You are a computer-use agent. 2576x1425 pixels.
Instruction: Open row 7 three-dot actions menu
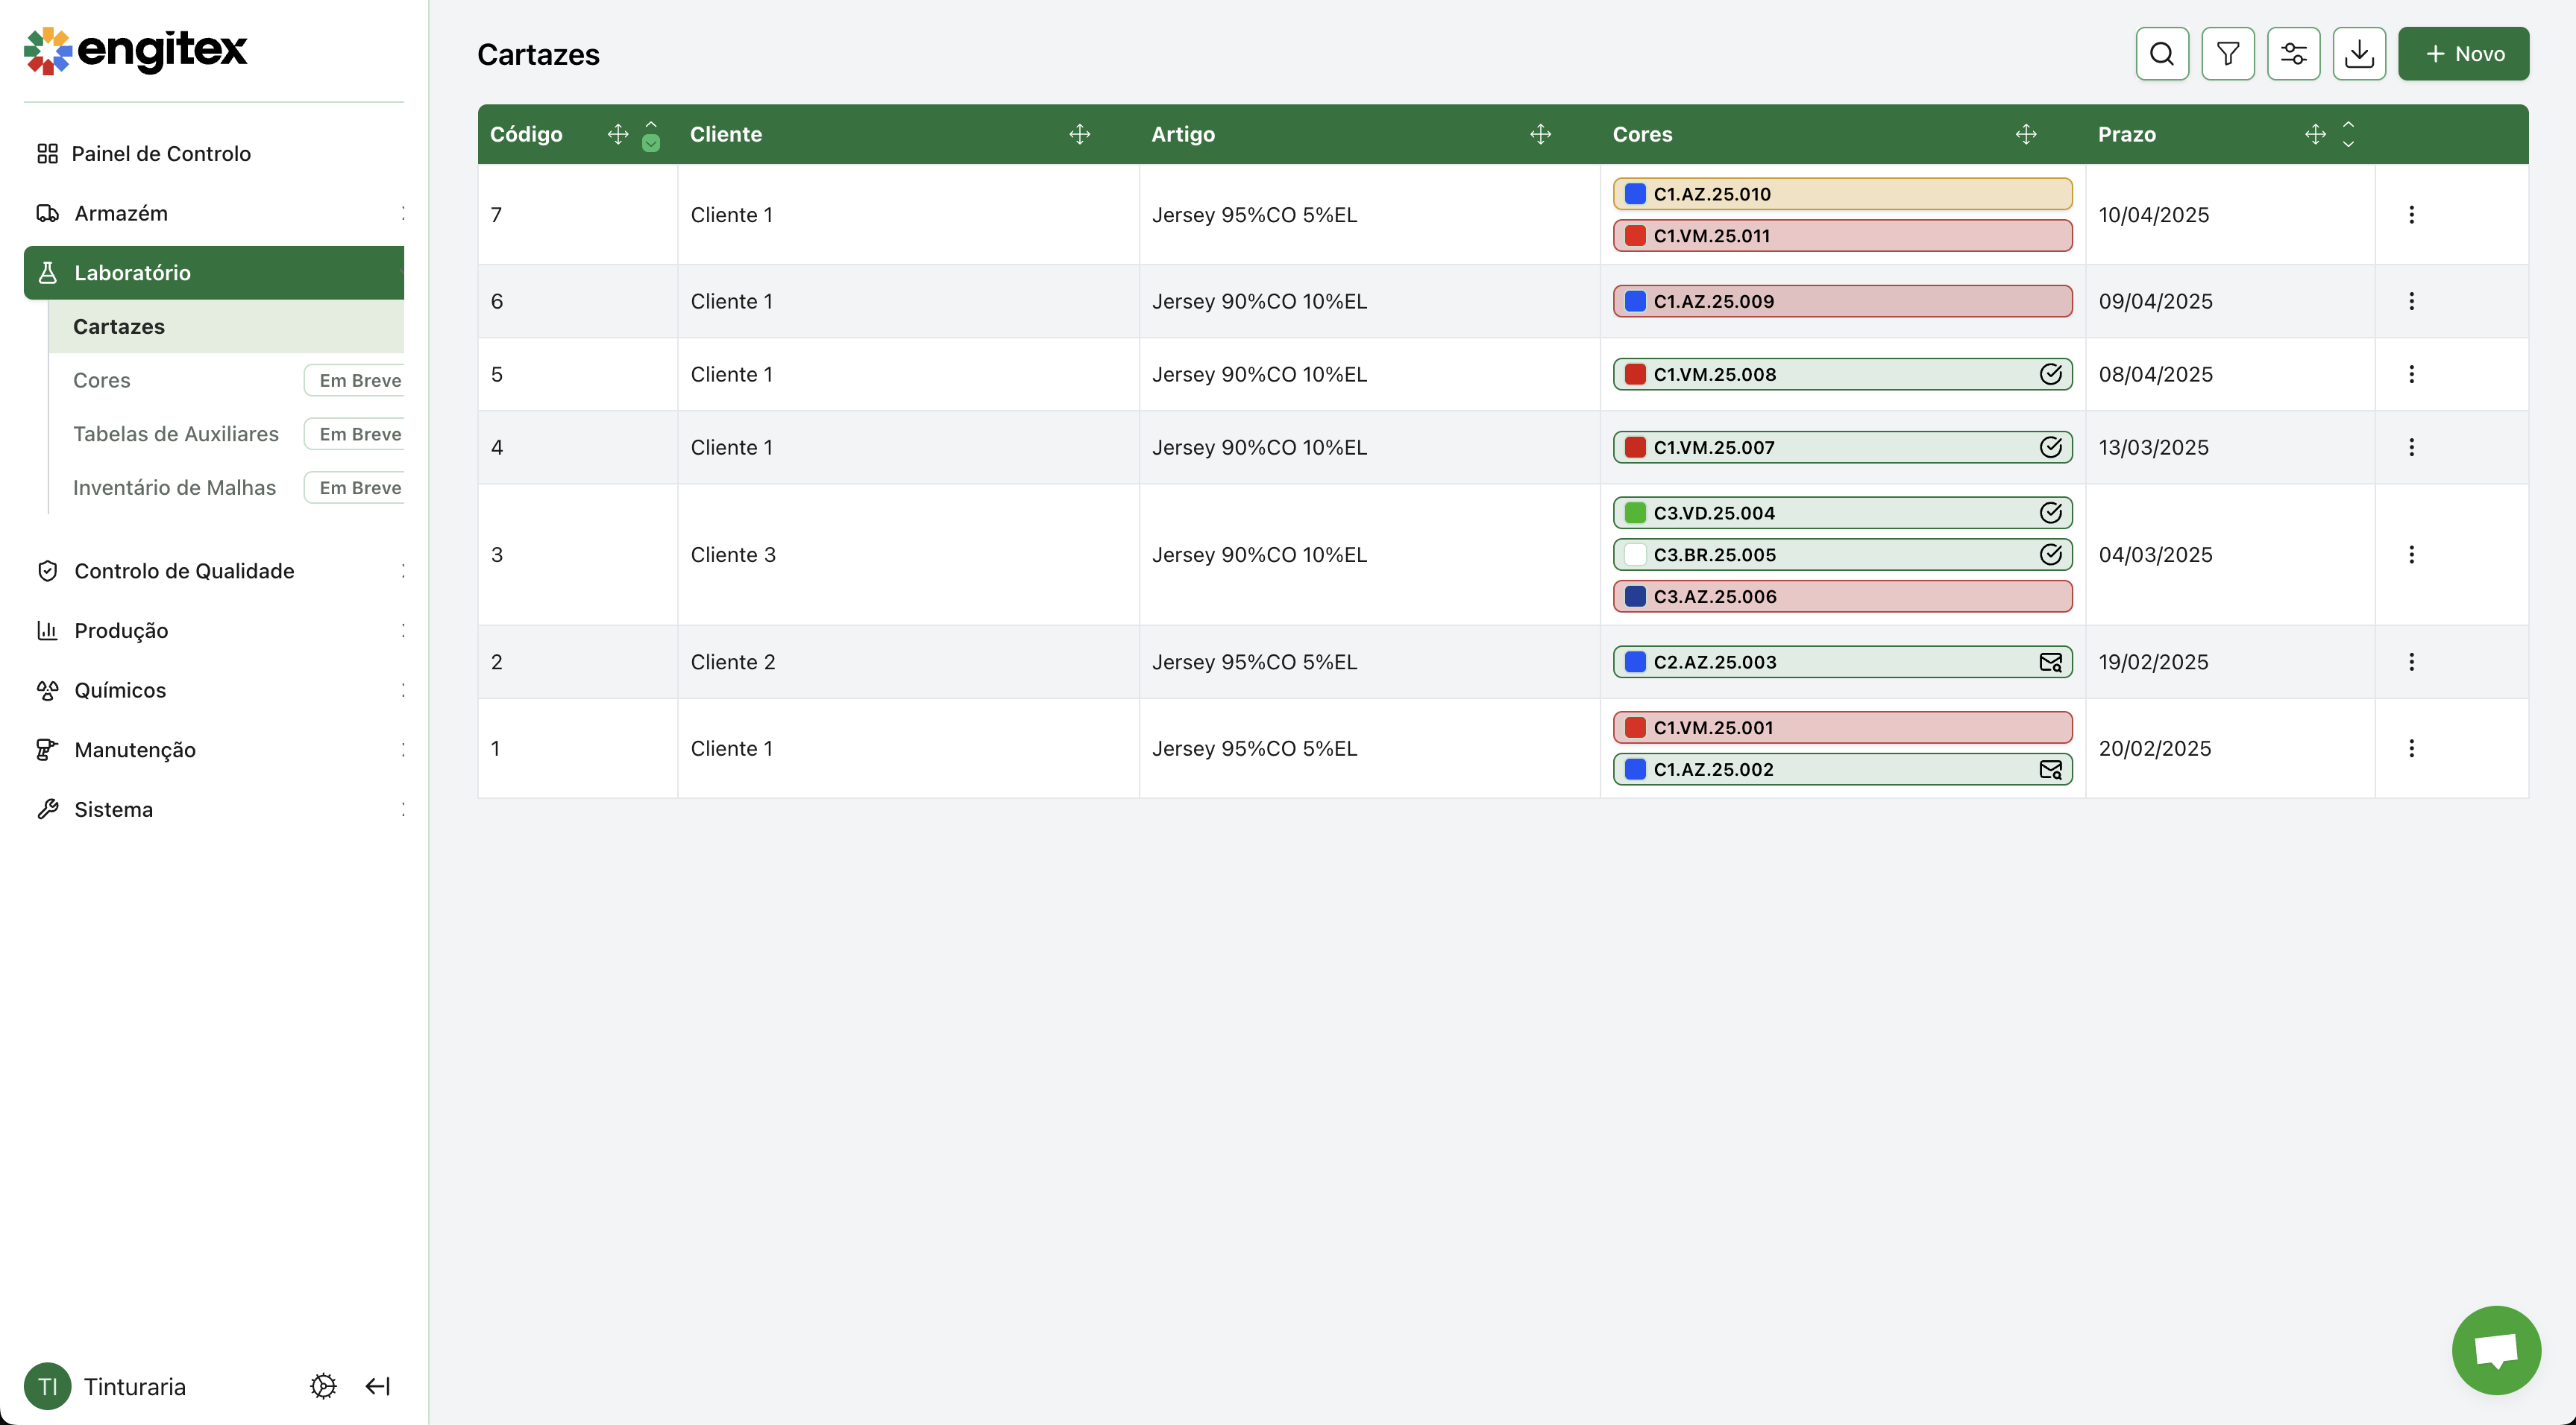tap(2411, 215)
